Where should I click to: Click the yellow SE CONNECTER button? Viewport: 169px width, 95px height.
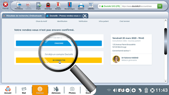[59, 60]
